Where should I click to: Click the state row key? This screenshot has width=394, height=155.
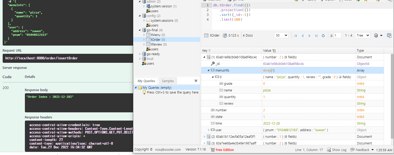pos(219,117)
